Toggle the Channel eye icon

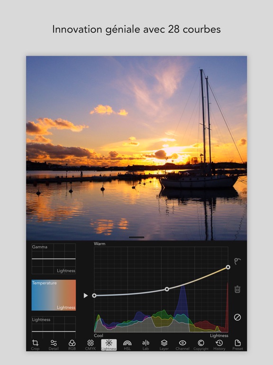(182, 345)
